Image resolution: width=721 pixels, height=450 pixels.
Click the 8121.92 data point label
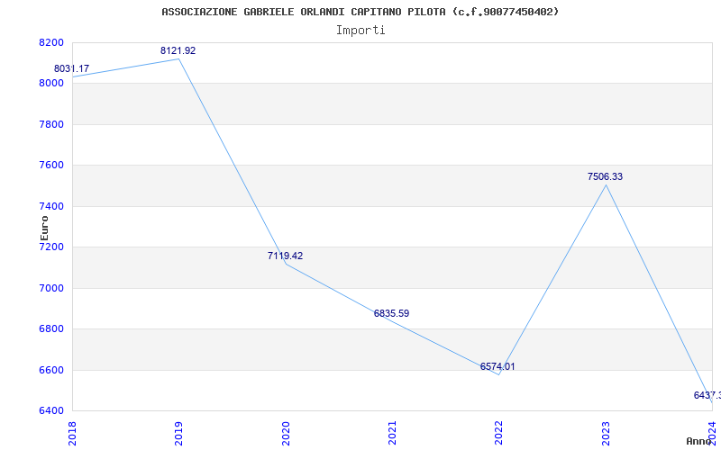click(x=178, y=51)
